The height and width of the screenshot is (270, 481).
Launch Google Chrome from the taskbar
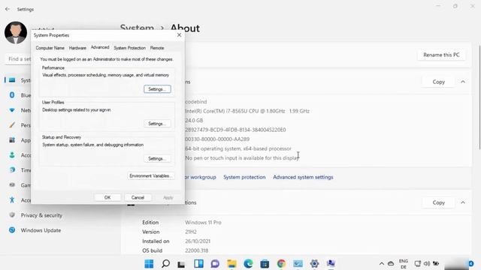point(281,263)
